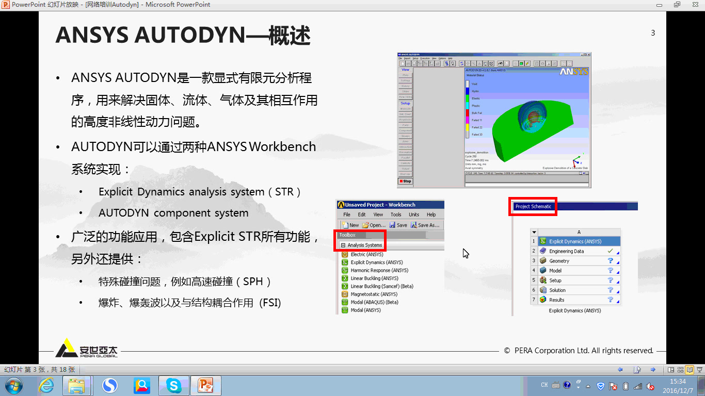Select Magnetostatic (ANSYS) system
Image resolution: width=705 pixels, height=396 pixels.
coord(370,294)
